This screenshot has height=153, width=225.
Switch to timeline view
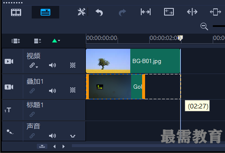point(45,12)
